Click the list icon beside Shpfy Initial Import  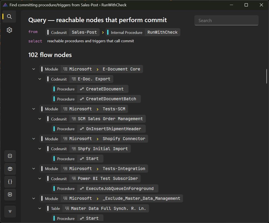coord(74,149)
